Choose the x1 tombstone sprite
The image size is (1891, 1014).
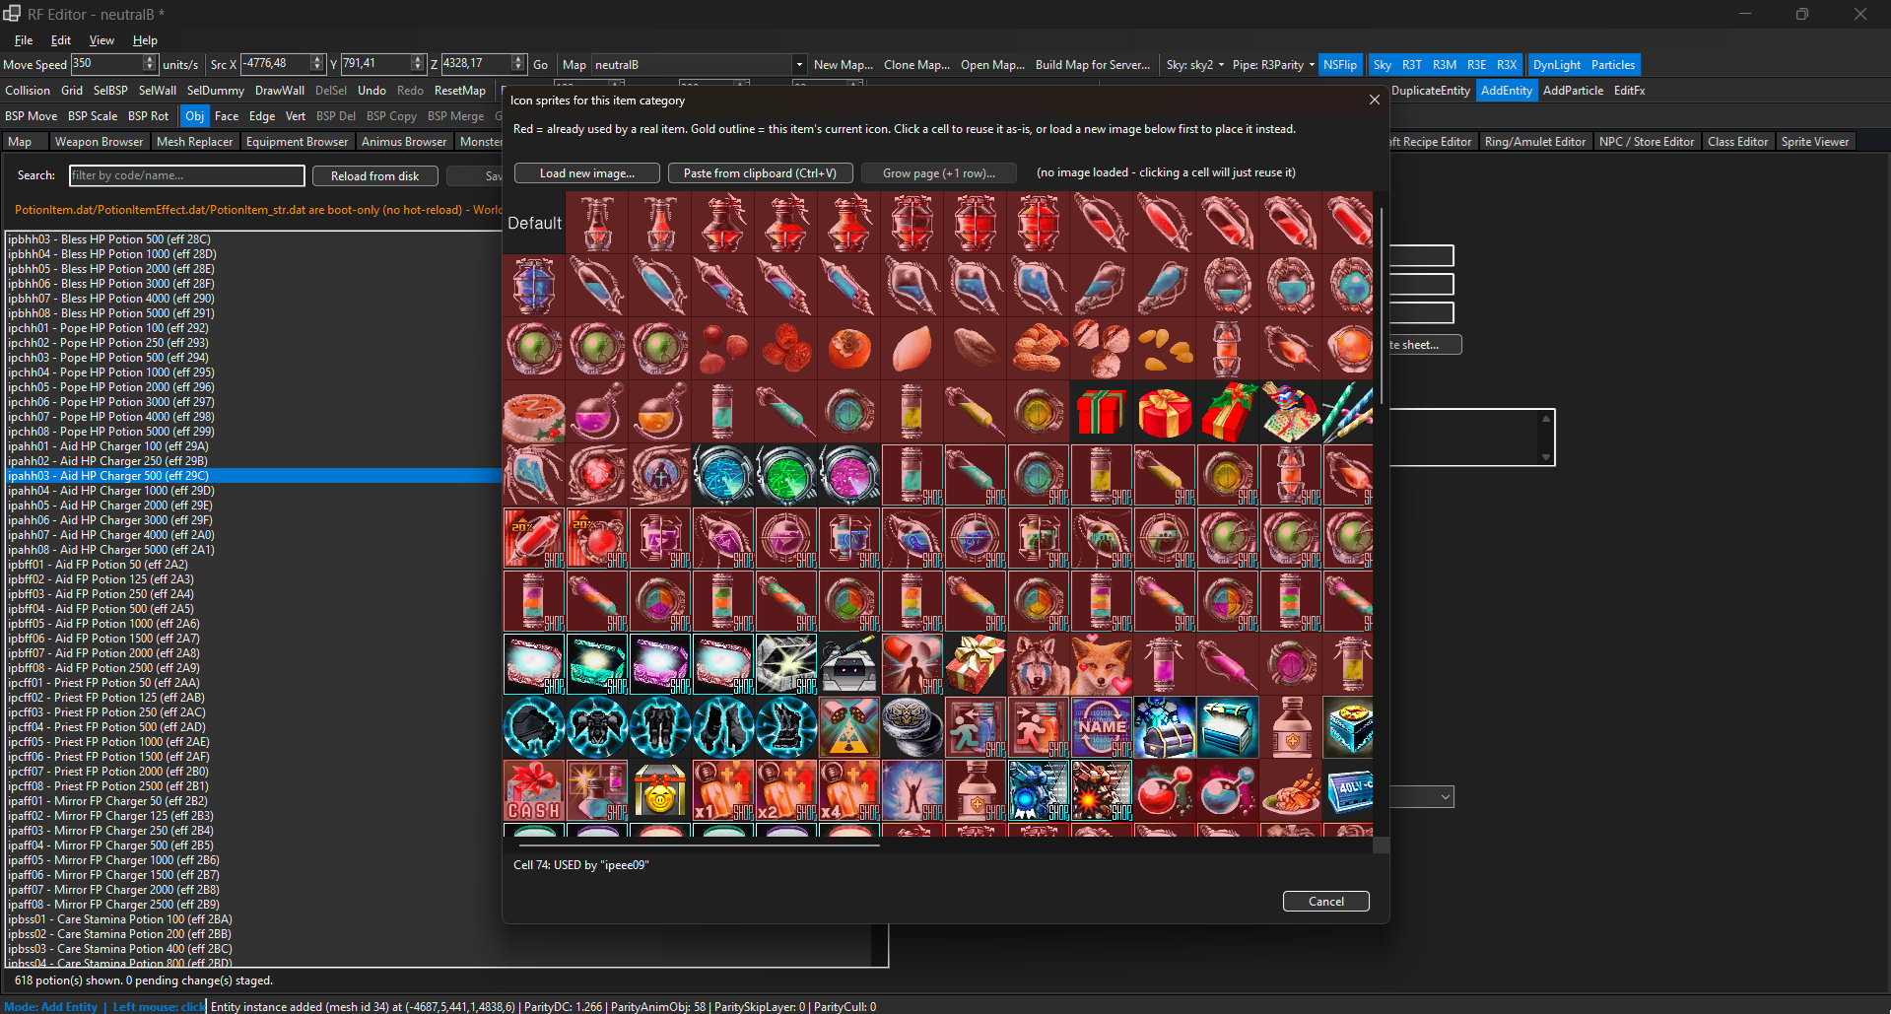coord(723,790)
